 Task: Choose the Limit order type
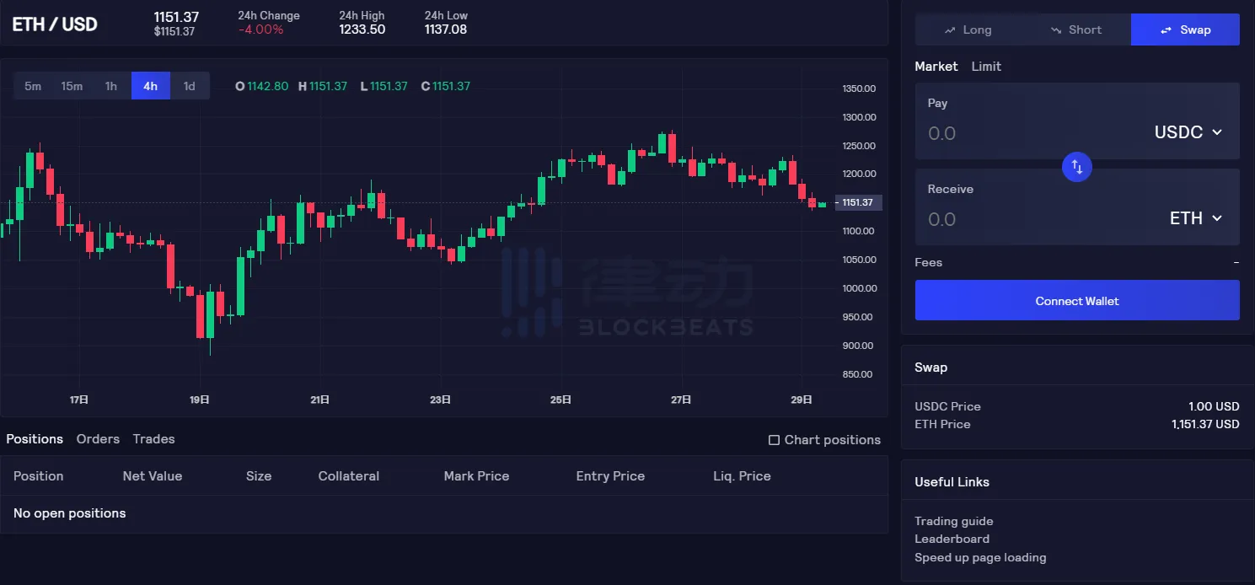(x=986, y=67)
